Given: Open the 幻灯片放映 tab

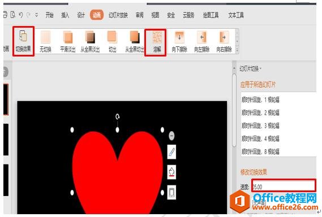Looking at the screenshot, I should coord(118,15).
